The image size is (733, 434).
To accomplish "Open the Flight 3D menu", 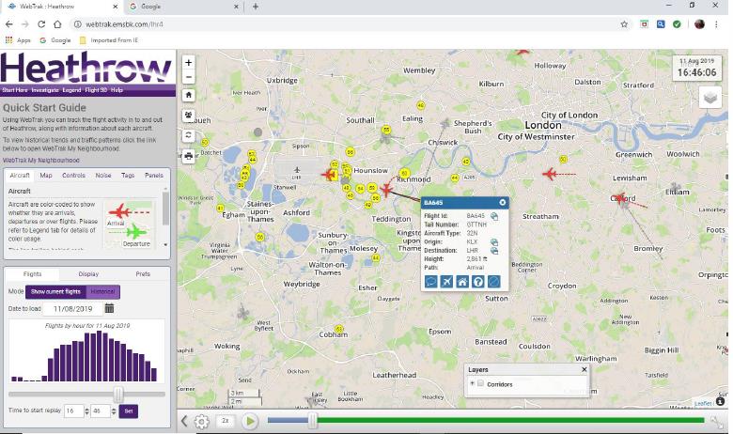I will pos(96,90).
